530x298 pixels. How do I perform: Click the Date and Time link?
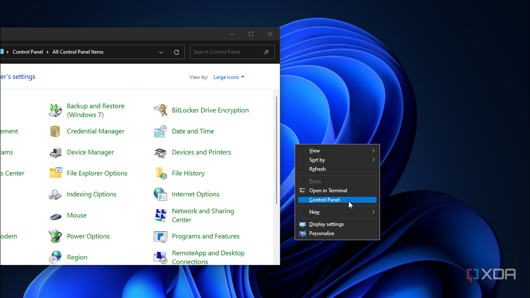tap(193, 131)
